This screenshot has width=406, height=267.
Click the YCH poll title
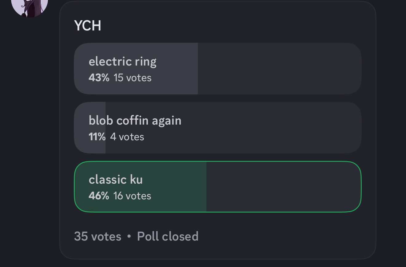coord(88,26)
